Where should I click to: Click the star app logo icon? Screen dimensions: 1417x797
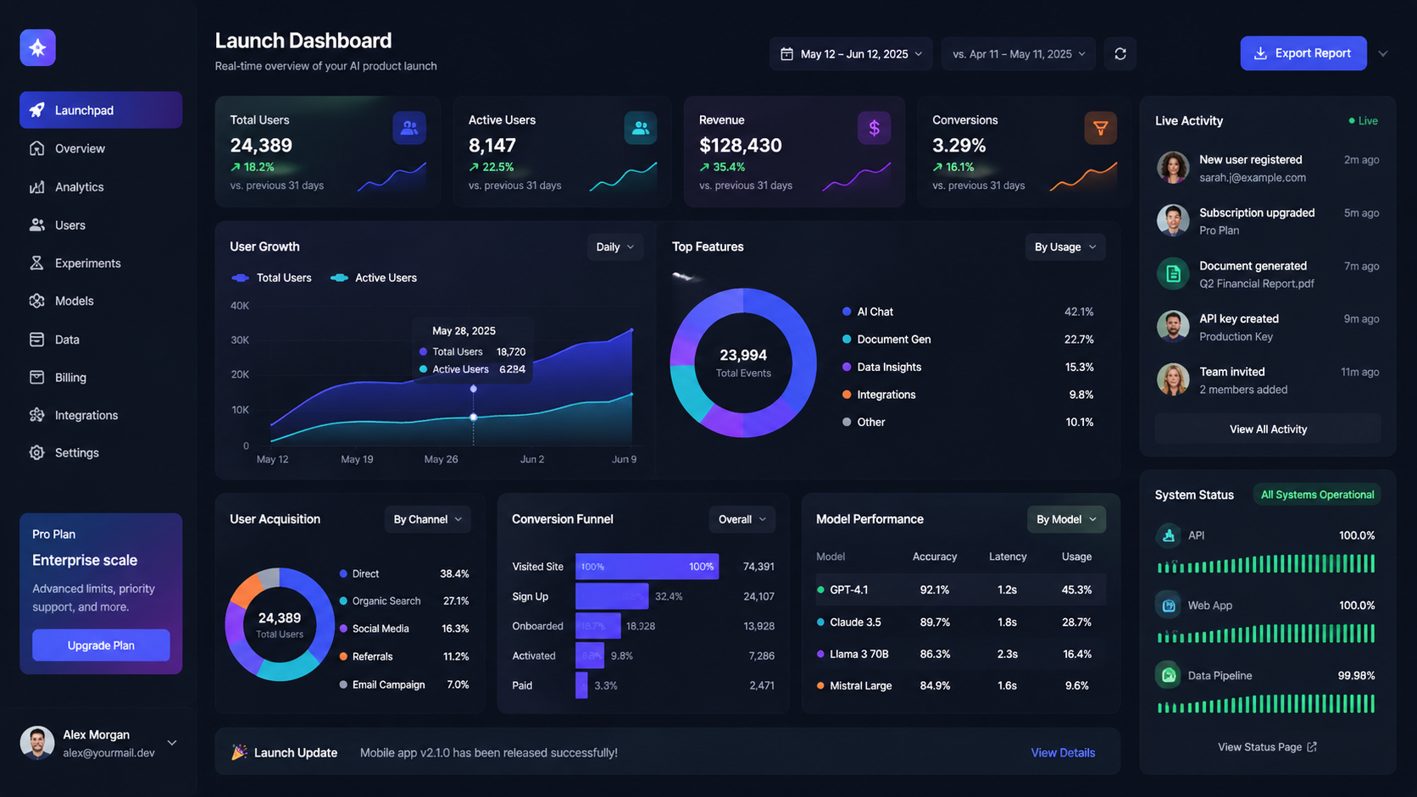coord(37,47)
